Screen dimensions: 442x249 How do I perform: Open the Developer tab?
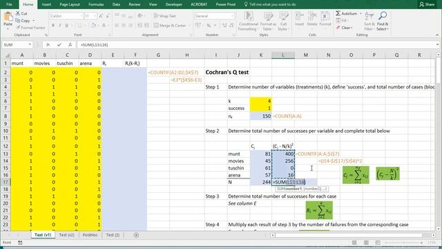(173, 4)
